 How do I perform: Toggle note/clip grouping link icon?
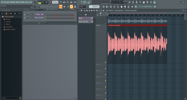(71, 7)
